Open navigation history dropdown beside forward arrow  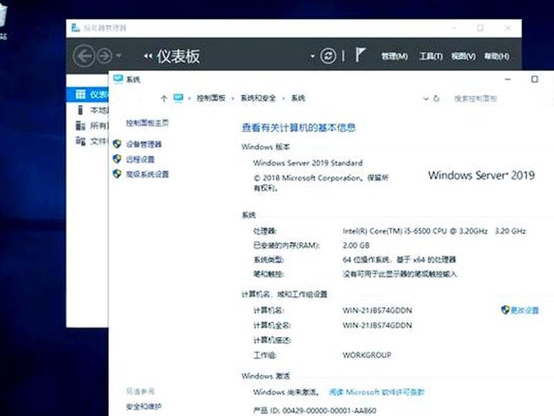point(118,56)
